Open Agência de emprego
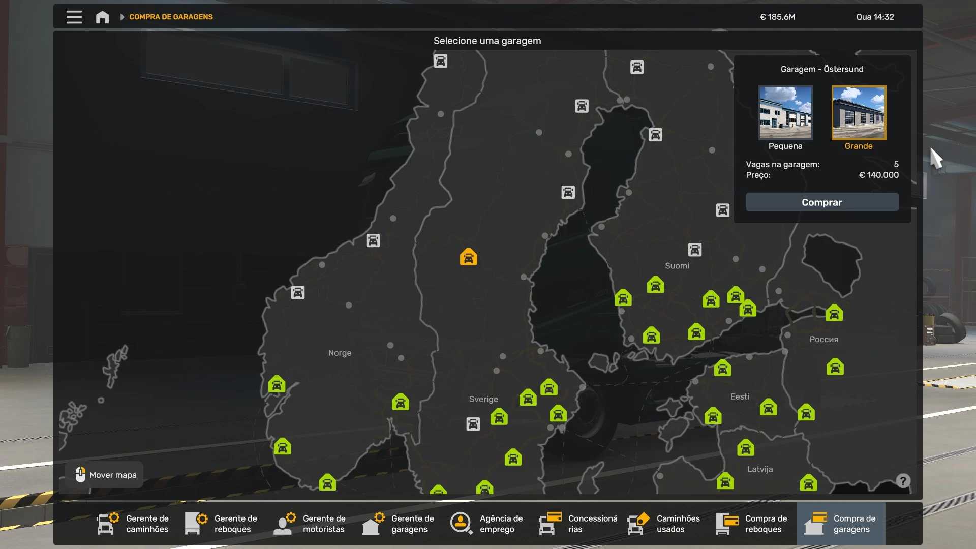The width and height of the screenshot is (976, 549). point(487,524)
